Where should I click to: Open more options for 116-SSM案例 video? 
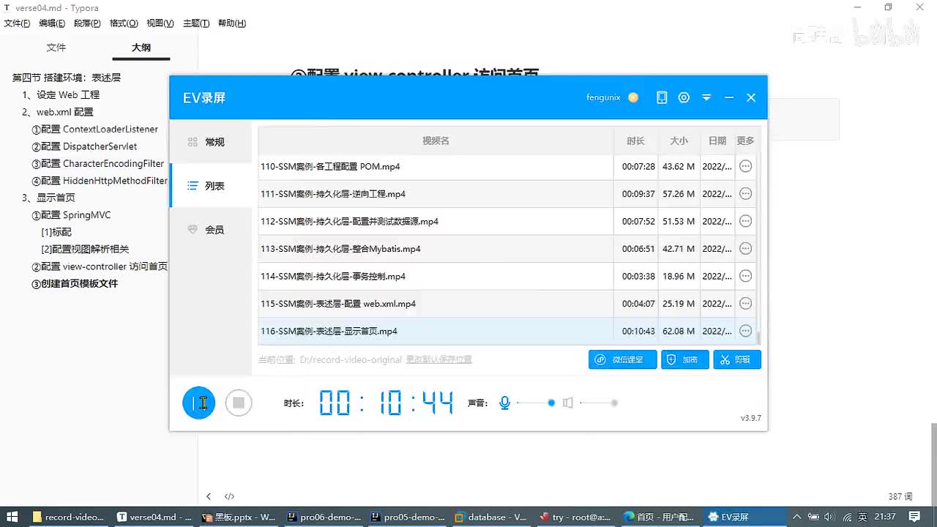pos(745,331)
